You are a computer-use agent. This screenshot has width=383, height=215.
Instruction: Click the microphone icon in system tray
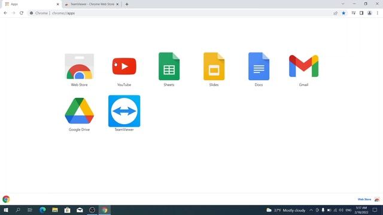pyautogui.click(x=323, y=210)
